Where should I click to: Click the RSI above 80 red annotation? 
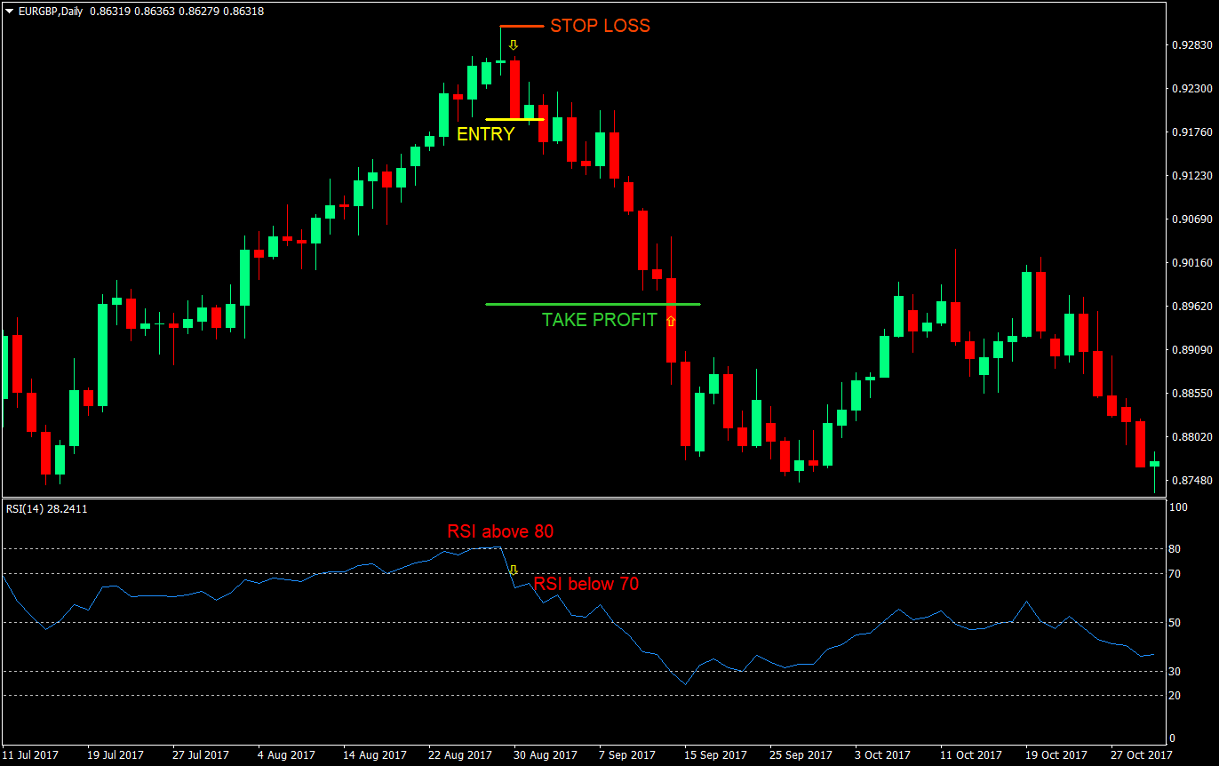pyautogui.click(x=500, y=531)
